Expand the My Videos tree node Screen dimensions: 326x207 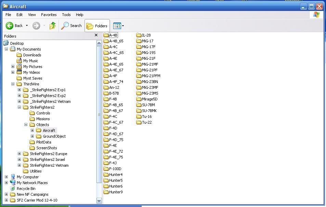tap(13, 72)
